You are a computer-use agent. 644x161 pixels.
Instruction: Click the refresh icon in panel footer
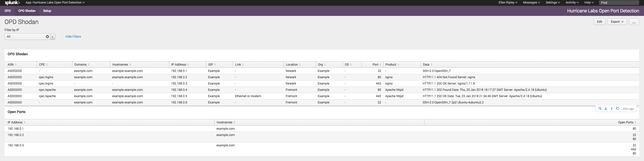pos(618,109)
